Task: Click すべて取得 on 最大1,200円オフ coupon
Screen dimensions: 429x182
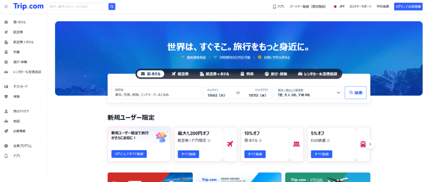Action: [189, 154]
